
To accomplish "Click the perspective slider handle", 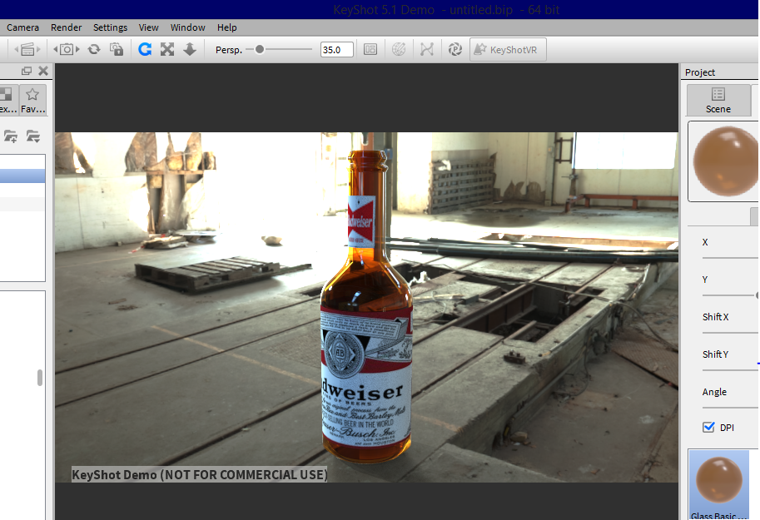I will 260,49.
